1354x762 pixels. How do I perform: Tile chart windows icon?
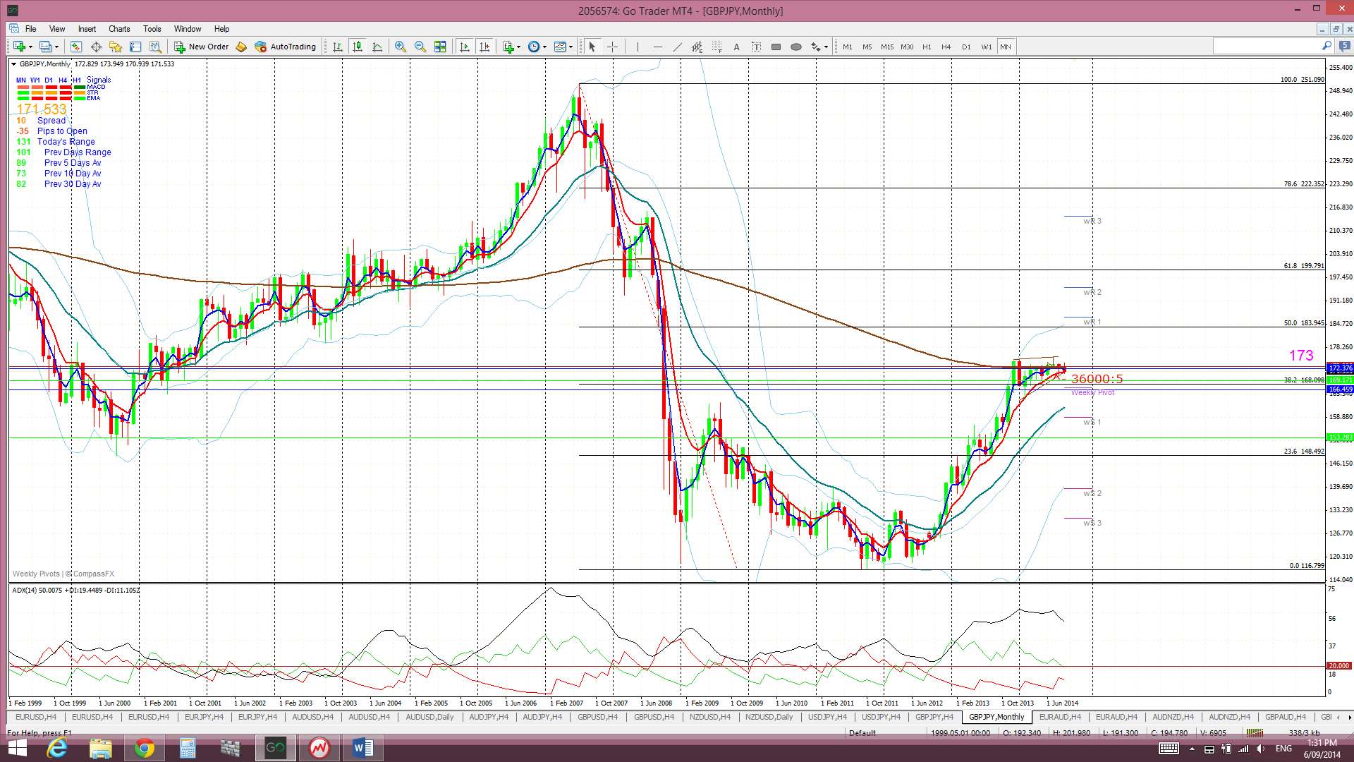[x=440, y=47]
